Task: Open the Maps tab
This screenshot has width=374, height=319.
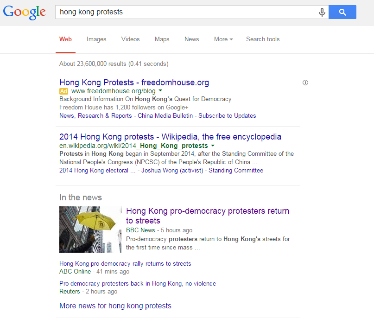Action: click(162, 39)
